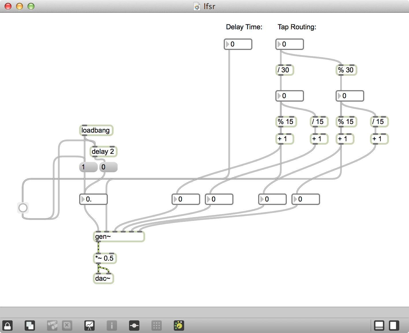The height and width of the screenshot is (333, 409).
Task: Click the message box labeled 0 beside it
Action: [108, 167]
